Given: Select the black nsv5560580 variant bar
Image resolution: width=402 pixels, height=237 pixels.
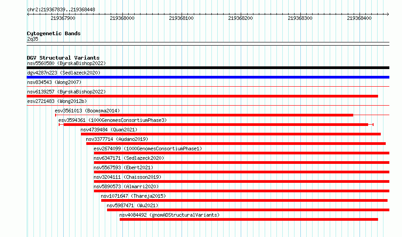Looking at the screenshot, I should coord(208,68).
